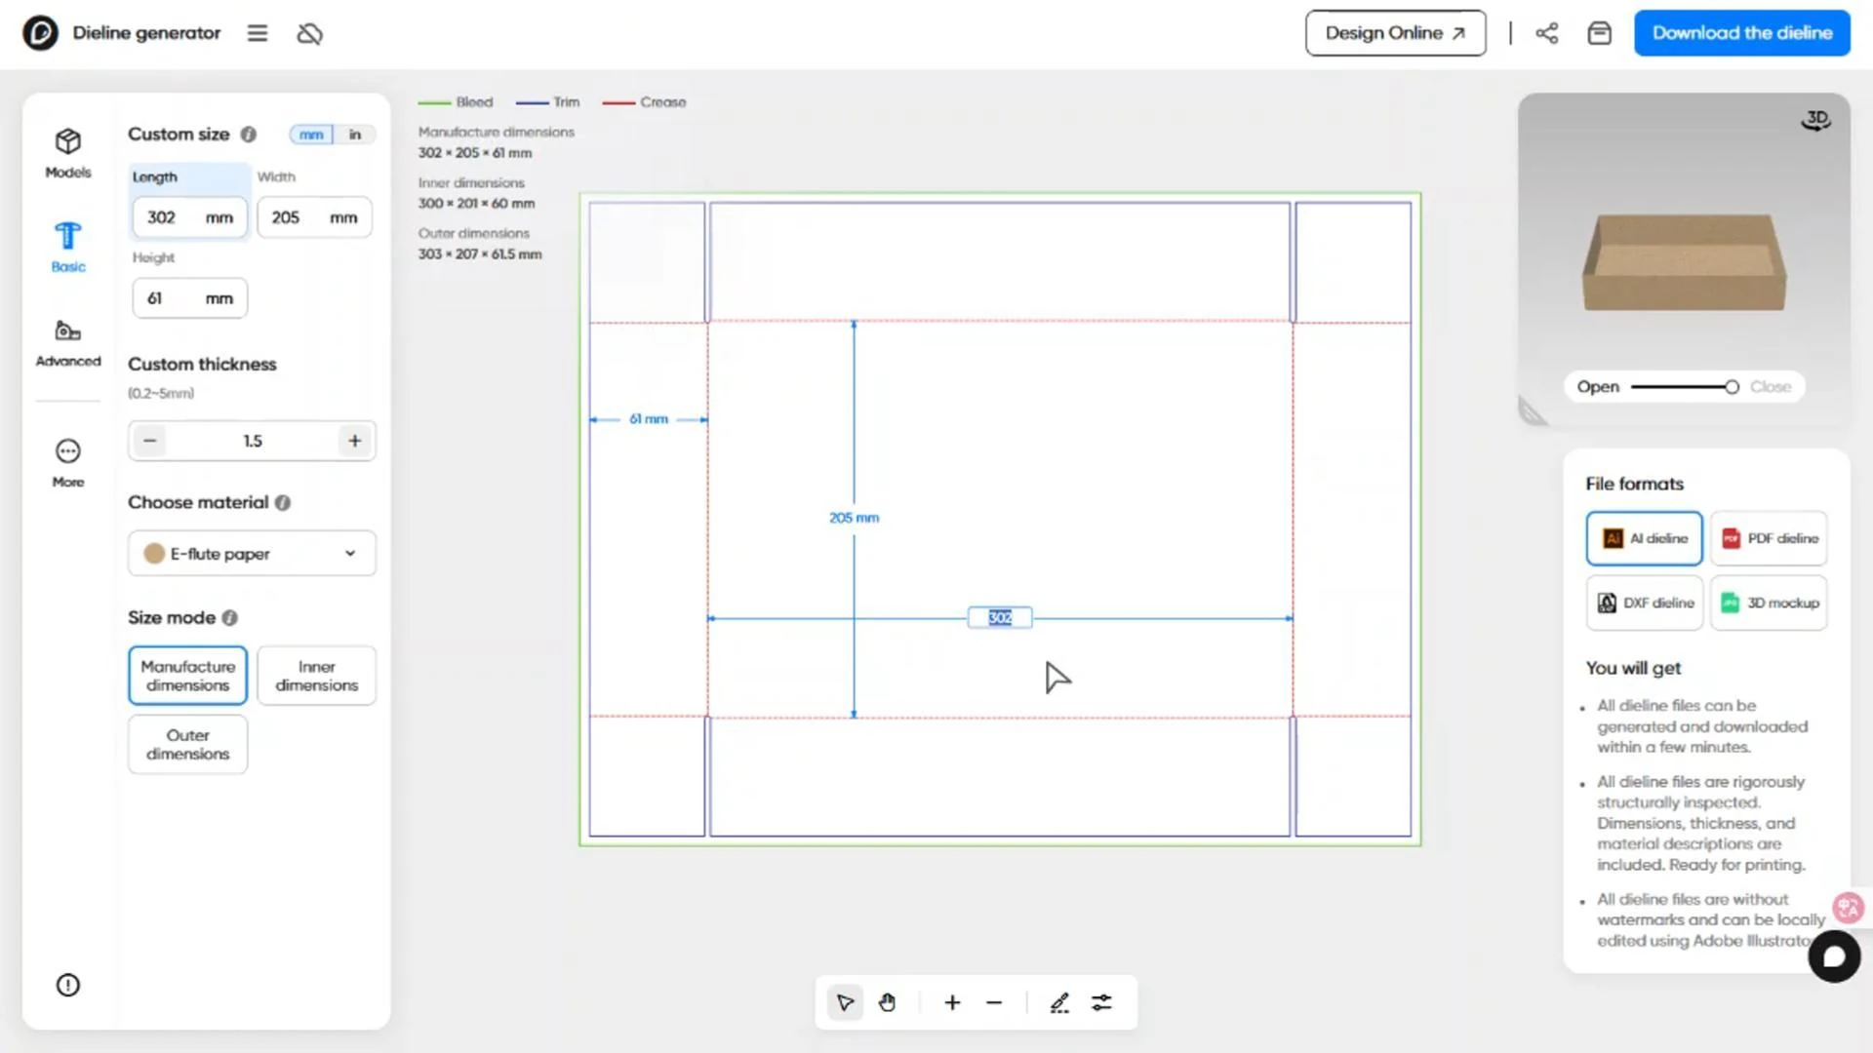Click the 3D box mockup preview
This screenshot has height=1053, width=1873.
tap(1685, 262)
